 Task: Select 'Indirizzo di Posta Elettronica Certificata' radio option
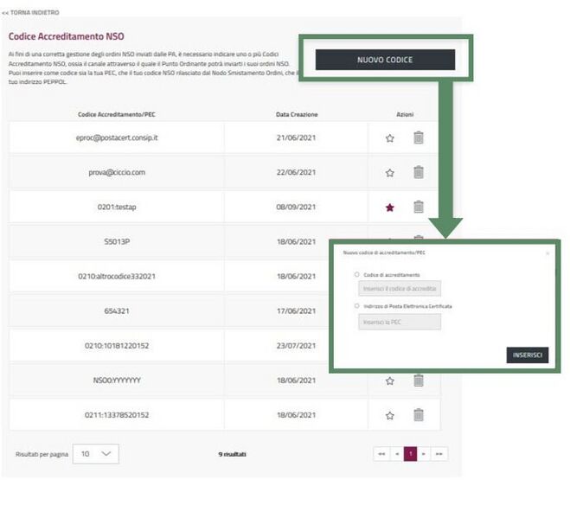356,306
